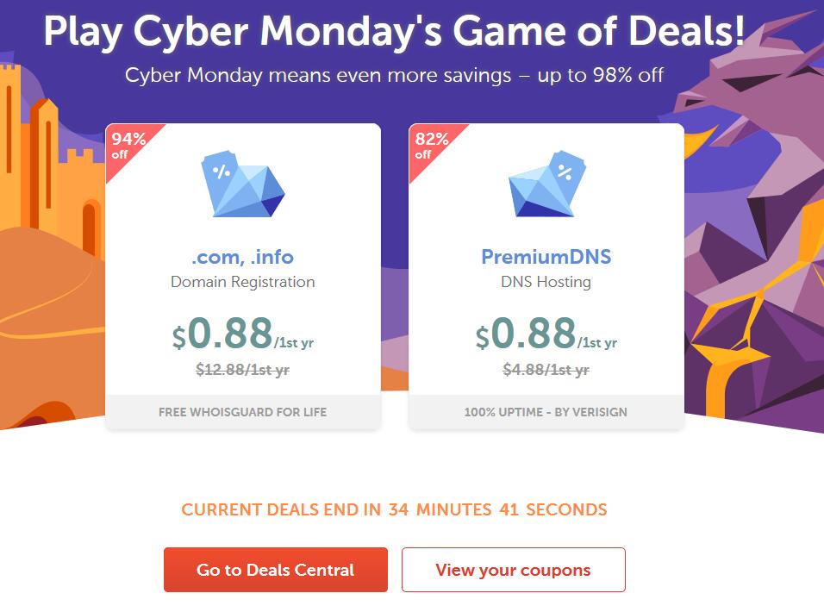824x612 pixels.
Task: Click the $0.88 price for domain registration
Action: [243, 334]
